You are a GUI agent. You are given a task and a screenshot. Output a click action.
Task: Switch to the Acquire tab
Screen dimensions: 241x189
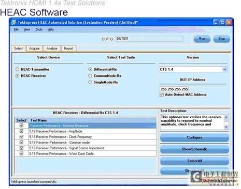click(x=34, y=49)
